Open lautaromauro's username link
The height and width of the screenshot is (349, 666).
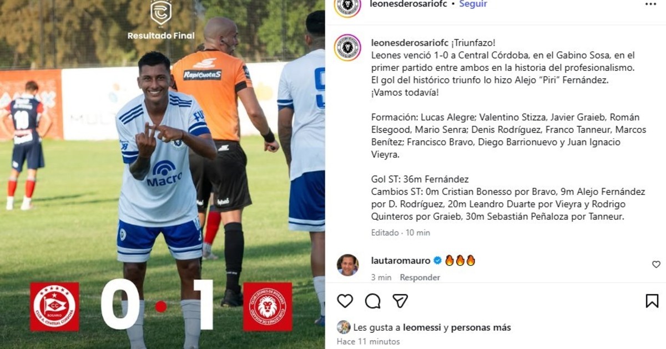pyautogui.click(x=401, y=260)
